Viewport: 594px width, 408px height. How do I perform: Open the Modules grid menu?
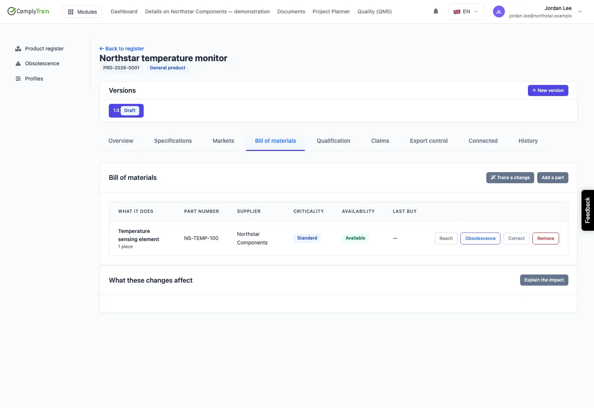82,12
